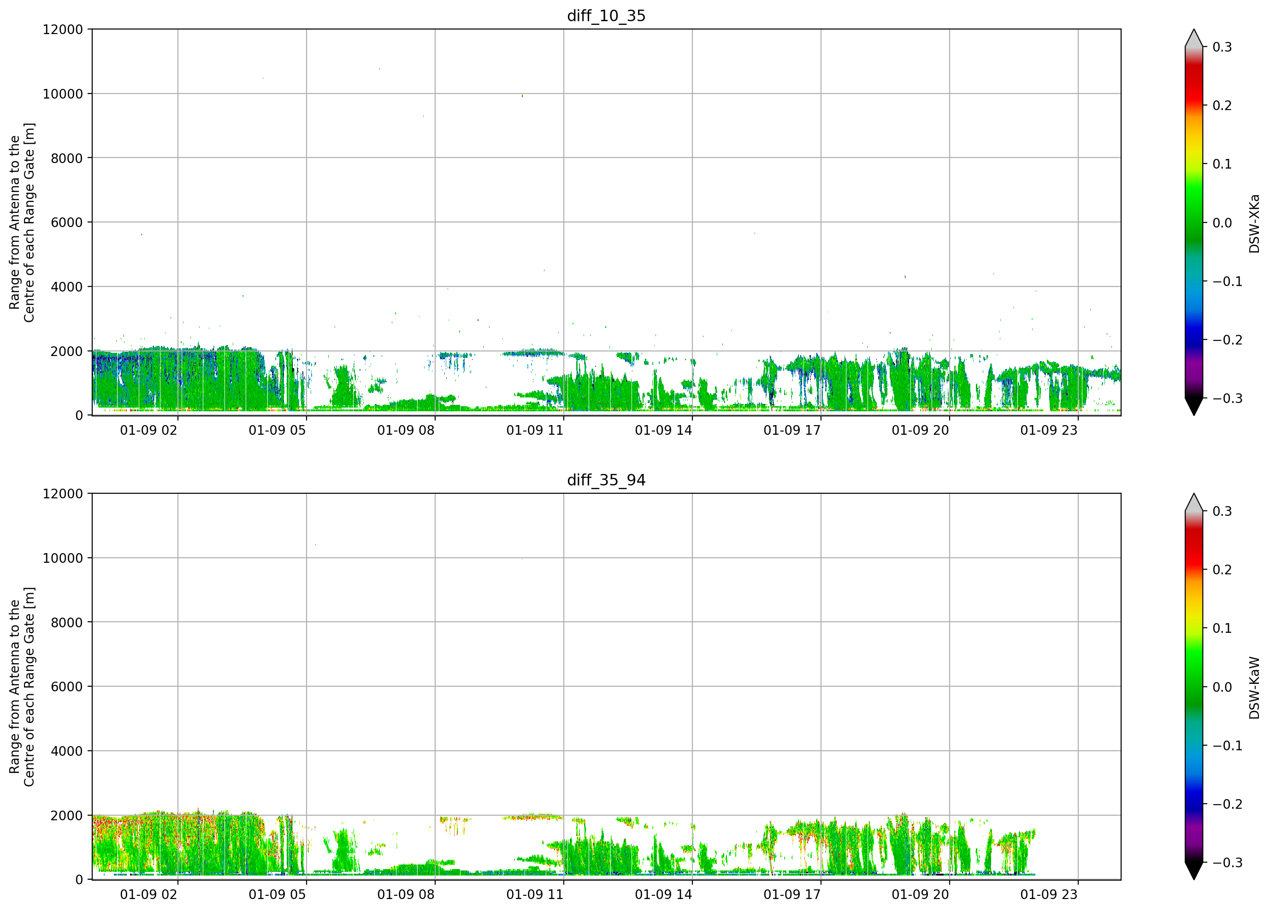The image size is (1270, 911).
Task: Click the 2000 y-tick in the diff_35_94 plot
Action: tap(67, 816)
